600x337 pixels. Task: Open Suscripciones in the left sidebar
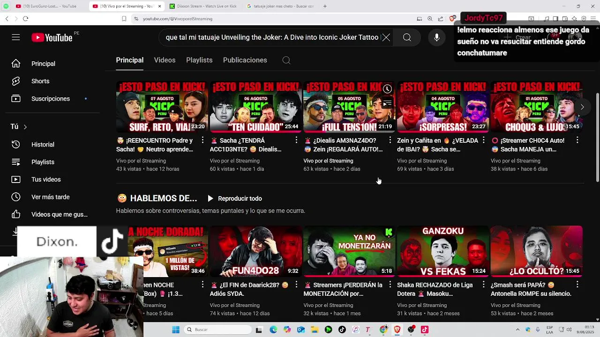coord(51,99)
